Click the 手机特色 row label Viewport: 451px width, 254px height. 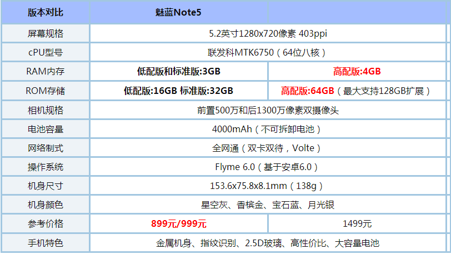click(46, 243)
